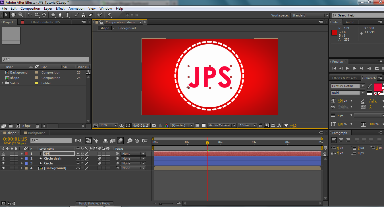Delete selected project item with trash
Image resolution: width=384 pixels, height=207 pixels.
(37, 126)
